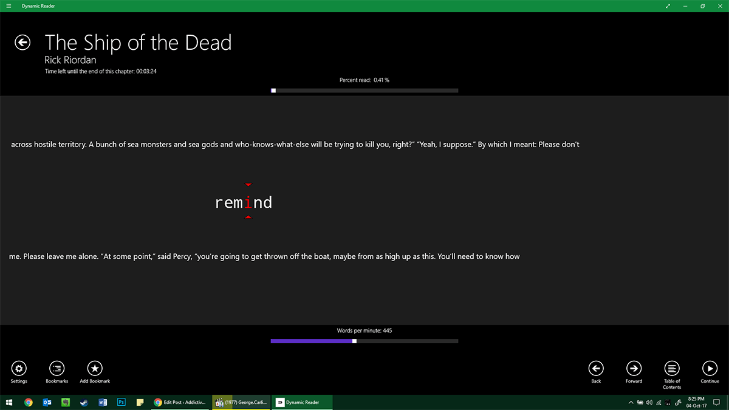Open the Action Center
Screen dimensions: 729x410
(718, 402)
